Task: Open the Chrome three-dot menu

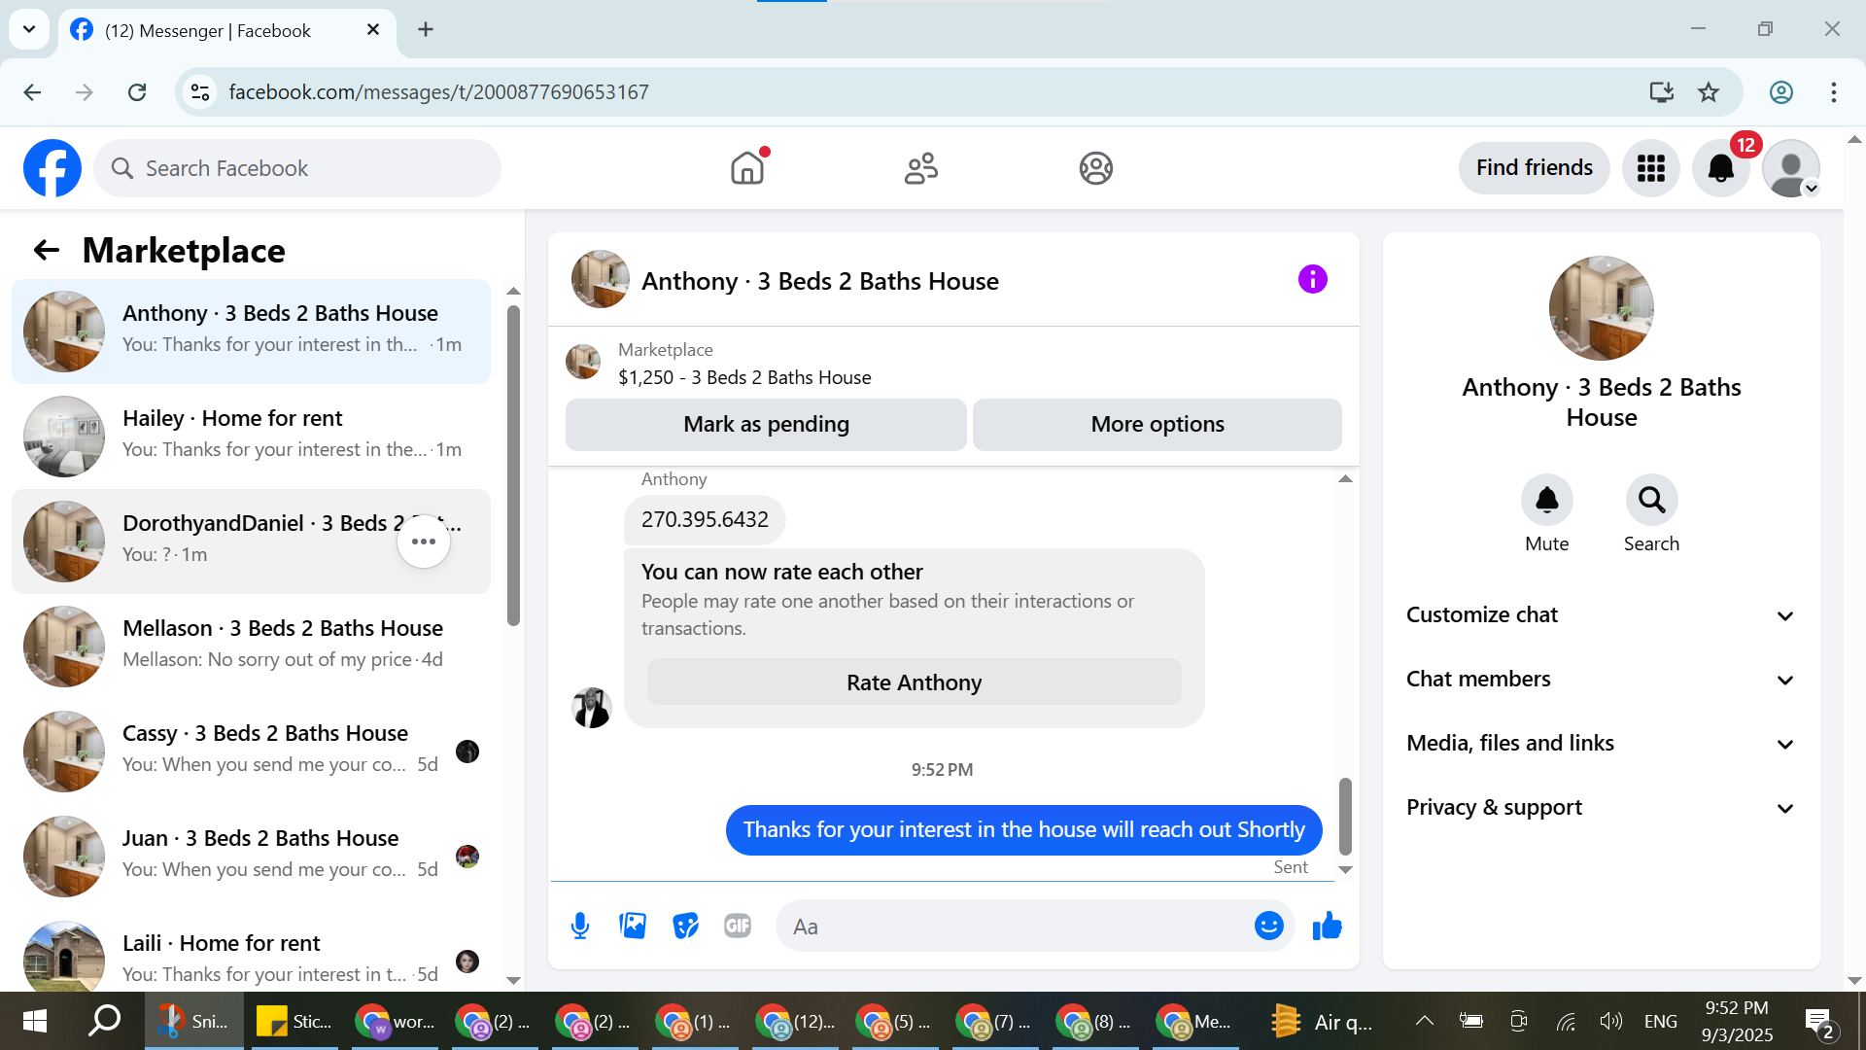Action: click(x=1833, y=92)
